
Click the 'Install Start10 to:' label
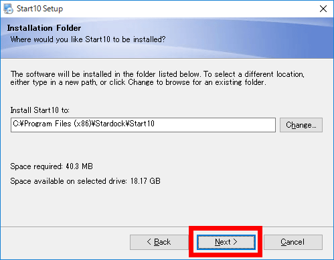[x=40, y=110]
